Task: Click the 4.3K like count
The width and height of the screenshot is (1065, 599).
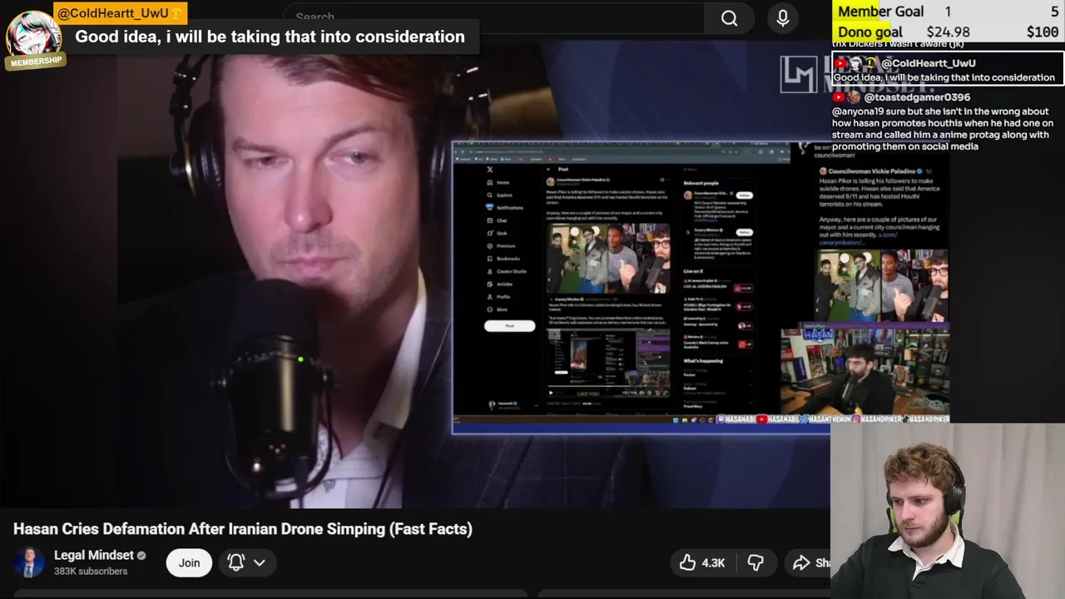Action: [713, 563]
